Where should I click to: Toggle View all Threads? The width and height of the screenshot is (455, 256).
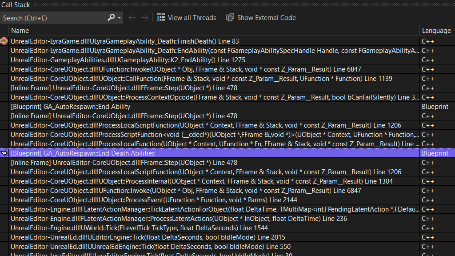click(x=186, y=17)
